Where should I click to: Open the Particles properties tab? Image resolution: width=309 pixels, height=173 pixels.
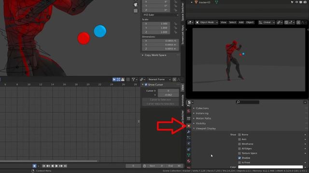(x=189, y=137)
